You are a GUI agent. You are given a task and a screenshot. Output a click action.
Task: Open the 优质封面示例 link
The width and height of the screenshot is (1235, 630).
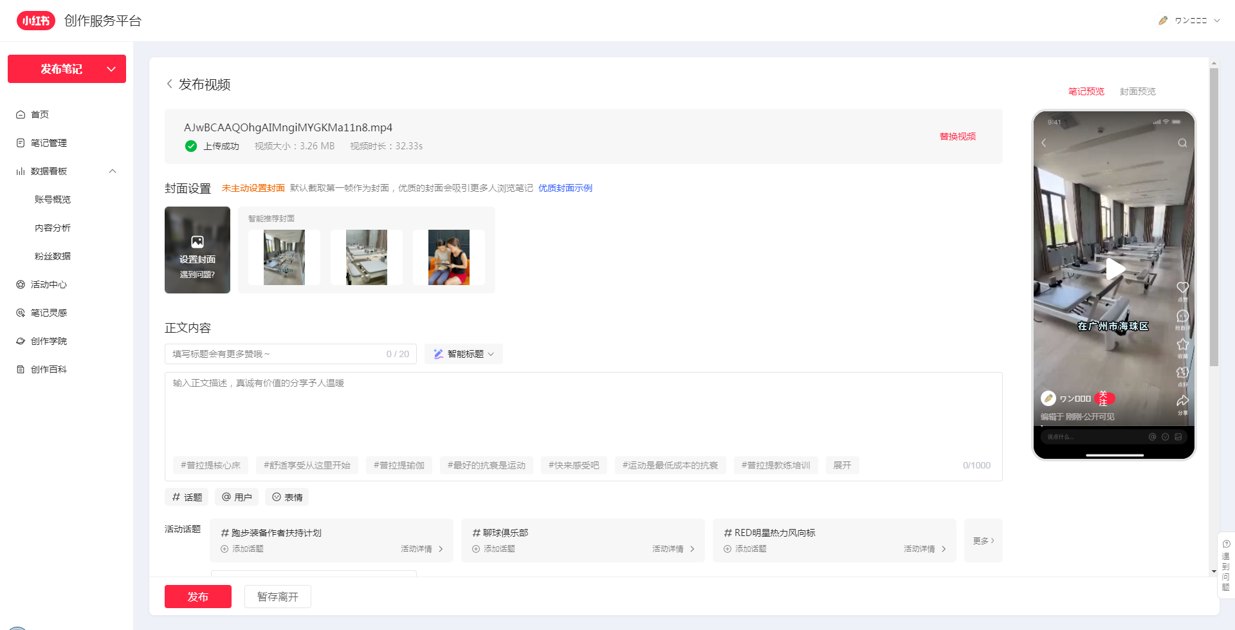pyautogui.click(x=565, y=188)
